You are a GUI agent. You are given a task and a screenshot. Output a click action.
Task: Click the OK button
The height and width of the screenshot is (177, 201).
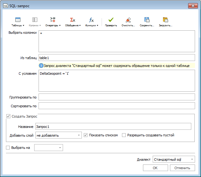tap(155, 168)
